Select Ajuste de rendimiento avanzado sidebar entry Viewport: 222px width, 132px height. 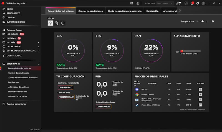tap(23, 78)
